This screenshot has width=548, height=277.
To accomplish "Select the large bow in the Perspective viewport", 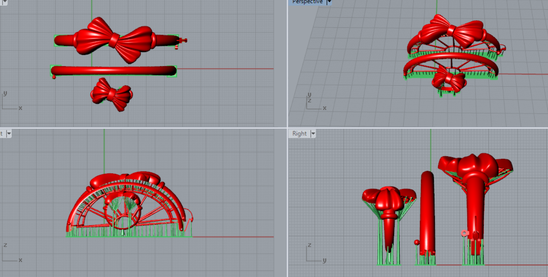I will tap(451, 31).
